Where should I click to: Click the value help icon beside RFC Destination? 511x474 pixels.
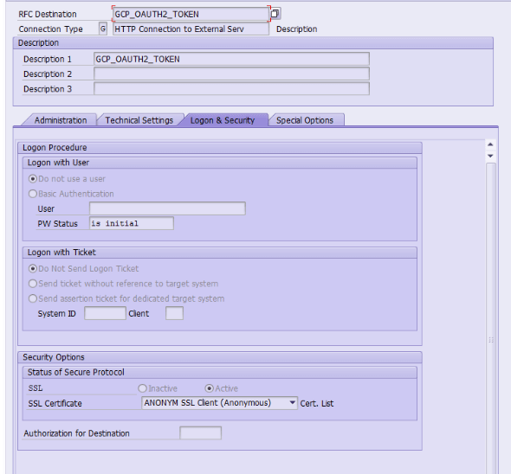tap(275, 14)
